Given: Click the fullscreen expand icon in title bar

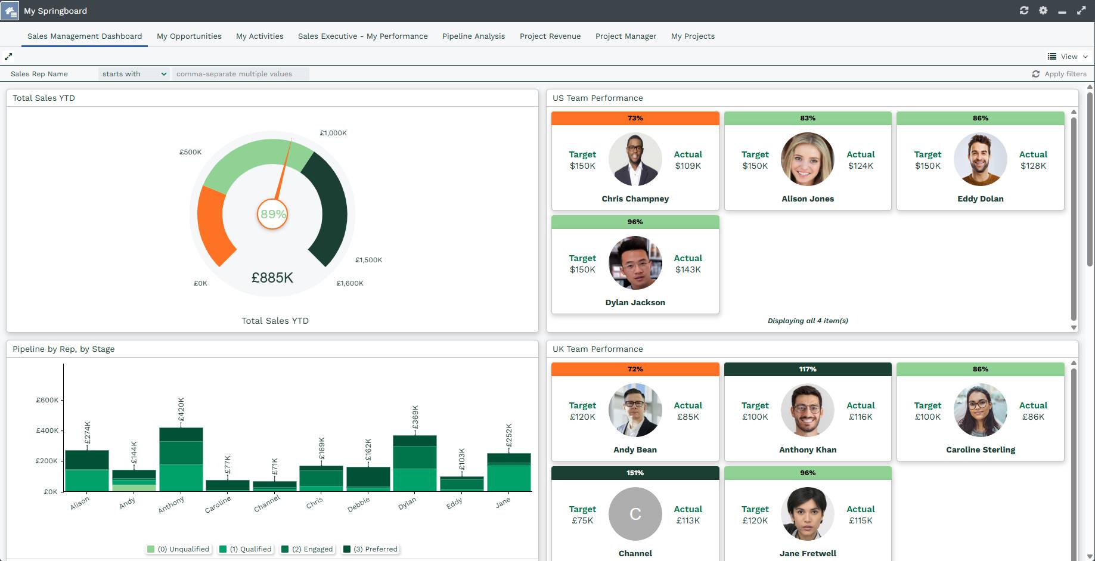Looking at the screenshot, I should click(1081, 11).
